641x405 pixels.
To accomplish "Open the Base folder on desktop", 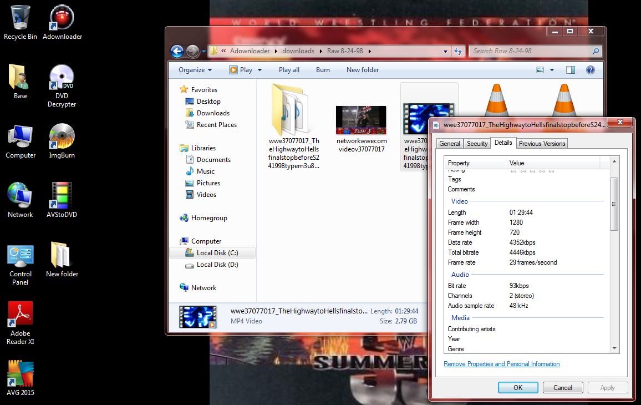I will (21, 82).
